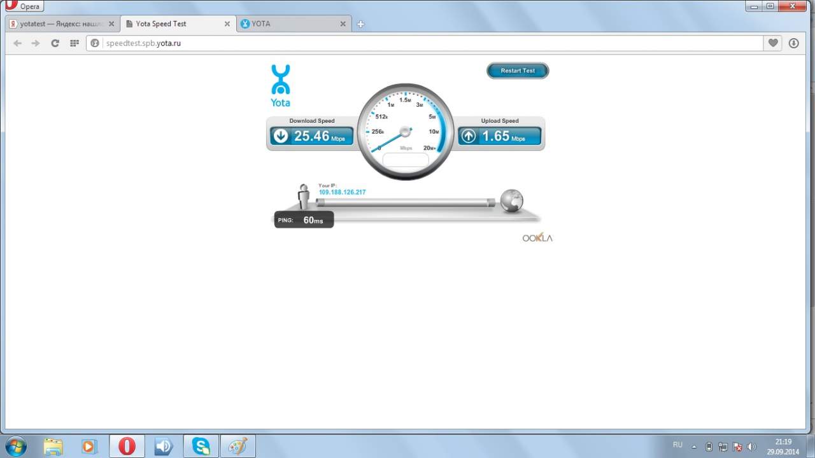Show hidden tray icons arrow
815x458 pixels.
click(694, 447)
